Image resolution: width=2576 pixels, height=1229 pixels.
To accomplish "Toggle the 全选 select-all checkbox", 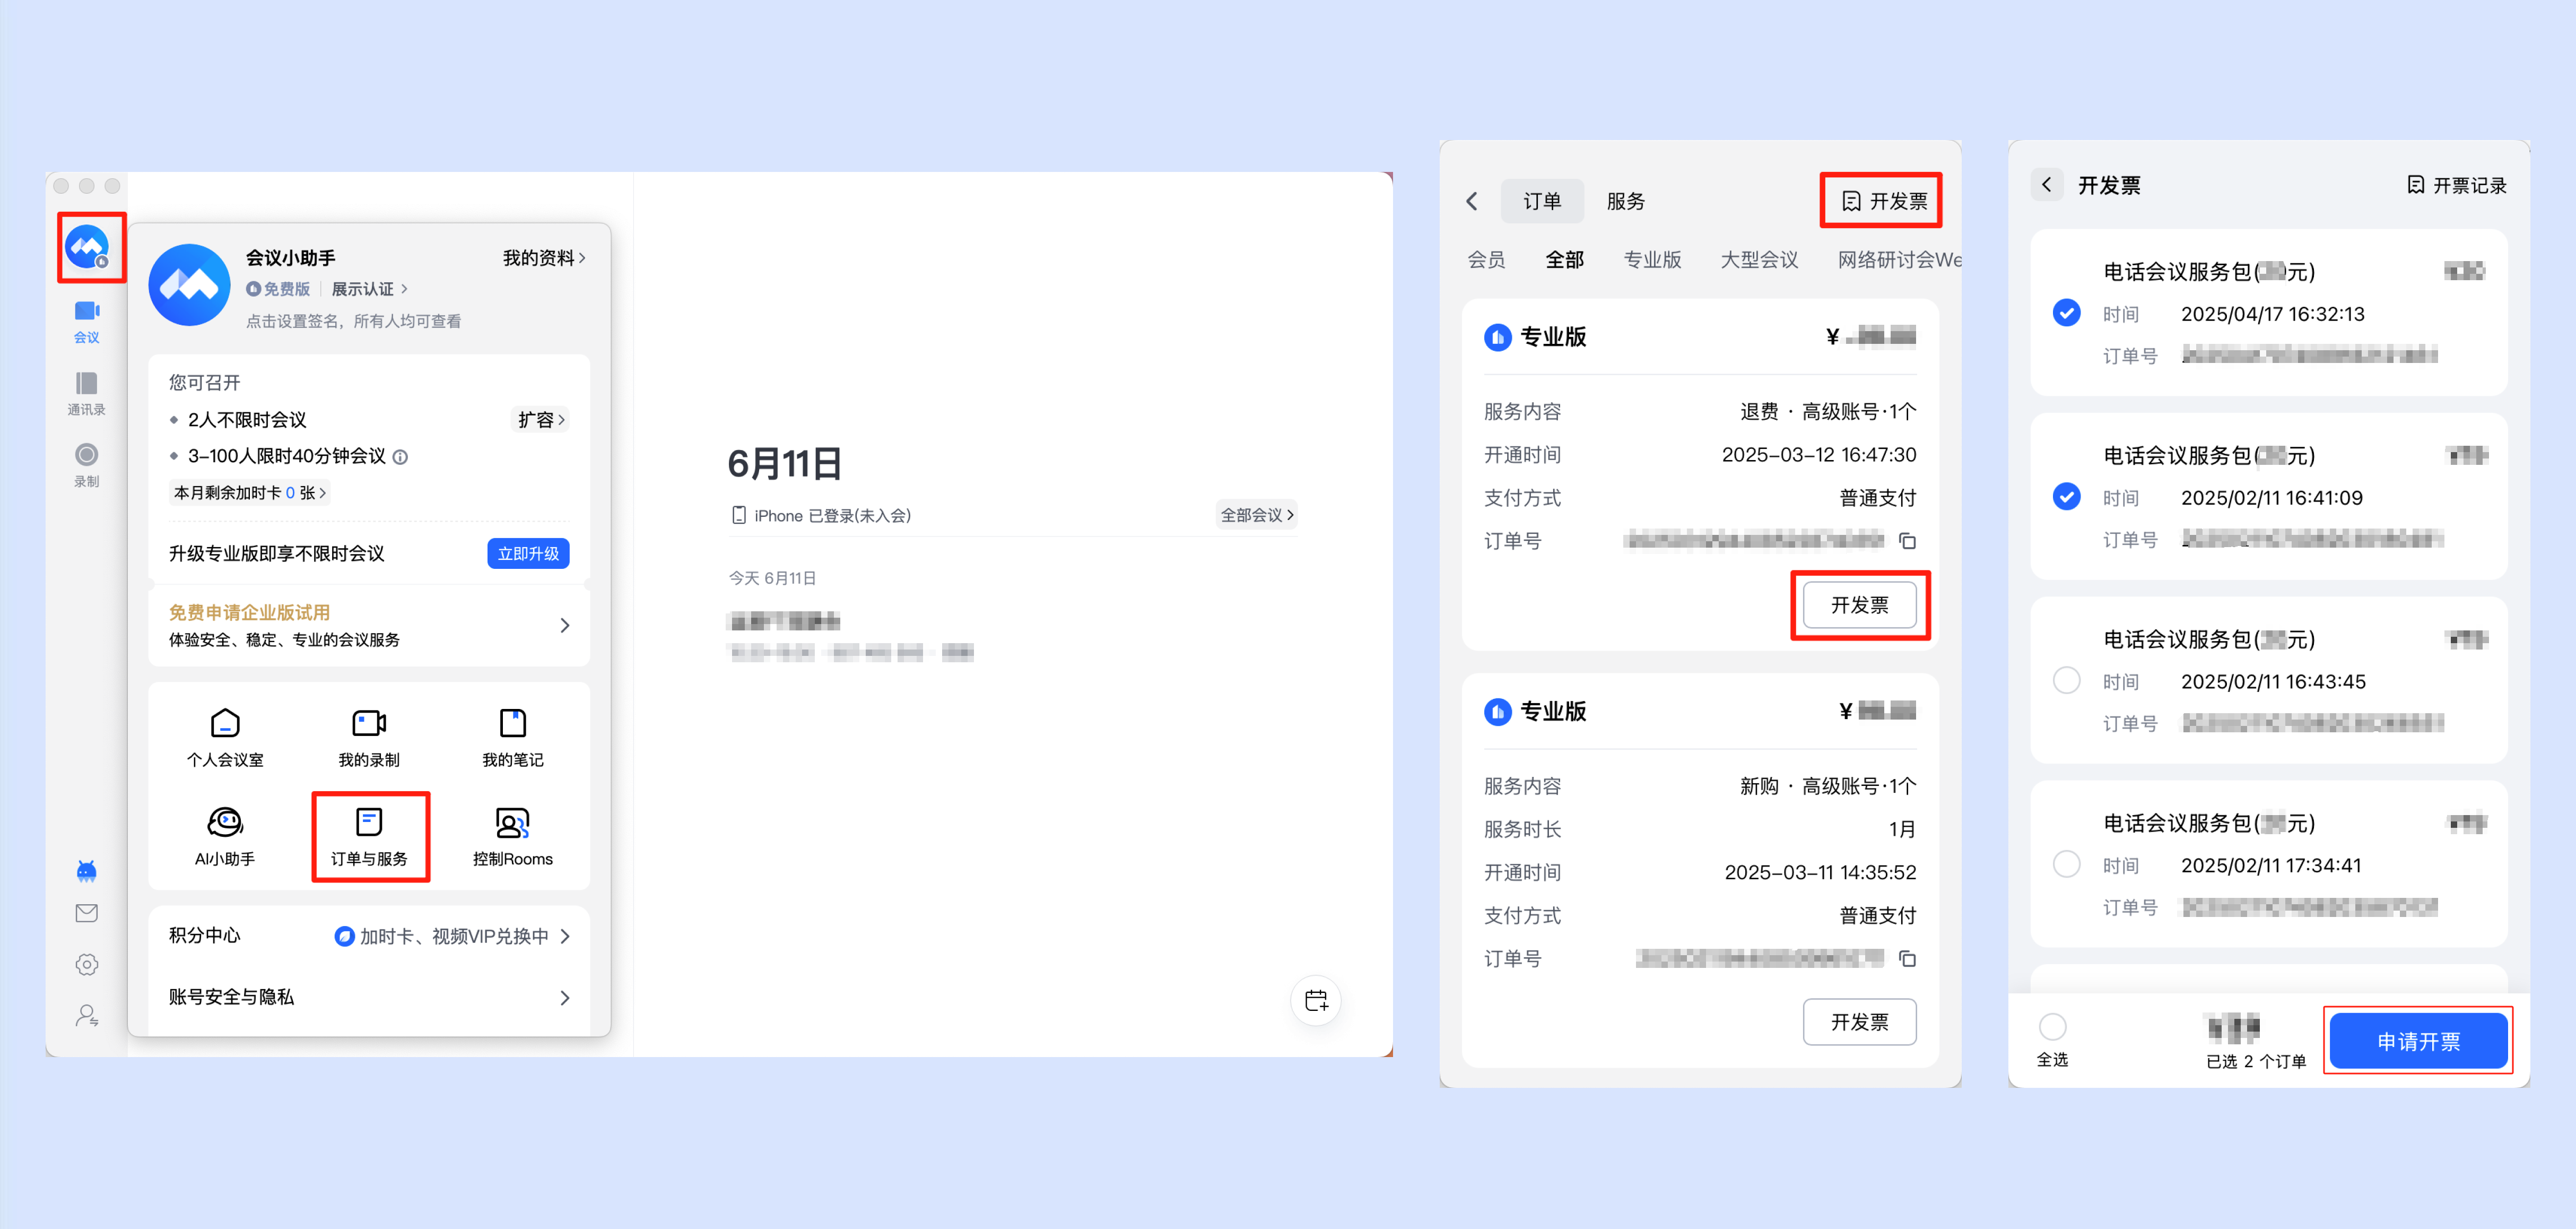I will [2052, 1027].
